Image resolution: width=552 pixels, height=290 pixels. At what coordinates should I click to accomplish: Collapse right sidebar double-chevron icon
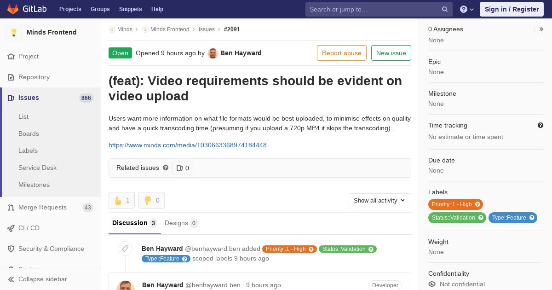point(541,29)
